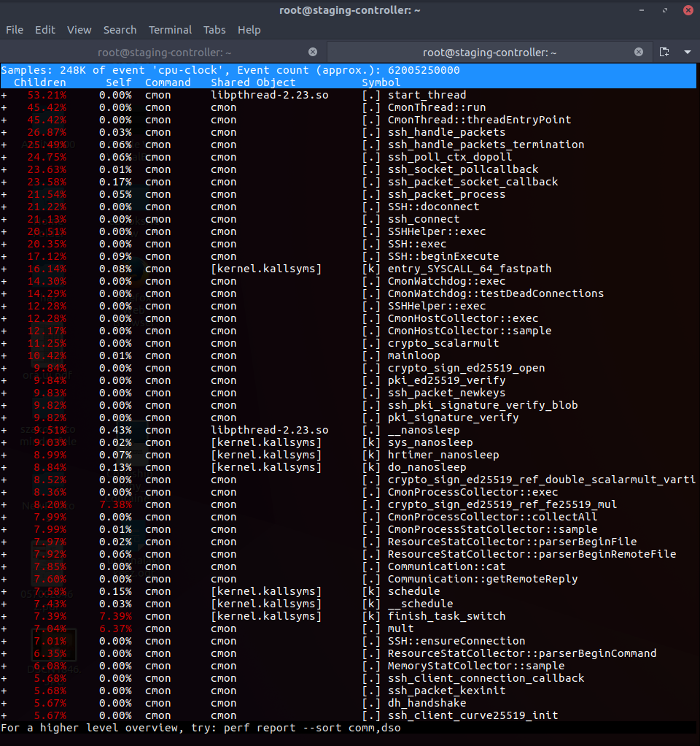
Task: Select the CmonHostCollector::sample symbol
Action: pyautogui.click(x=470, y=331)
